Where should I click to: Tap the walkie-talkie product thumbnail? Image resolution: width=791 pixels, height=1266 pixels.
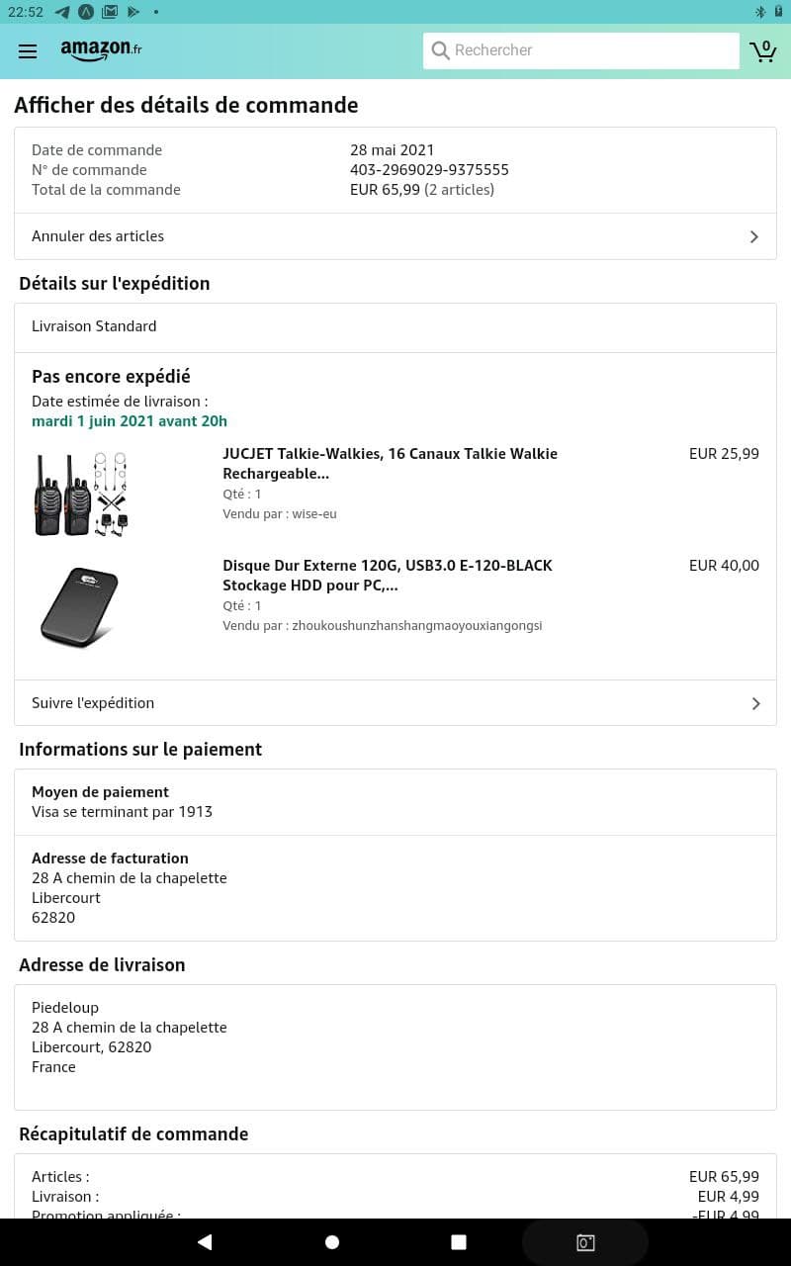point(81,495)
